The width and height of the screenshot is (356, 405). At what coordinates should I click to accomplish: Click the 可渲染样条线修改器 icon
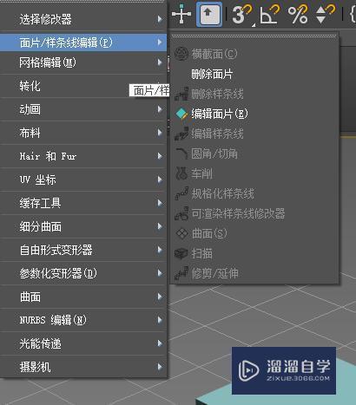[181, 213]
